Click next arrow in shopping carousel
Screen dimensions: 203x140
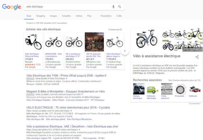pos(125,51)
